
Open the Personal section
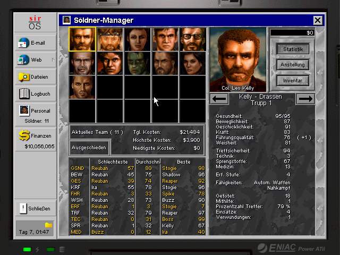pos(36,114)
